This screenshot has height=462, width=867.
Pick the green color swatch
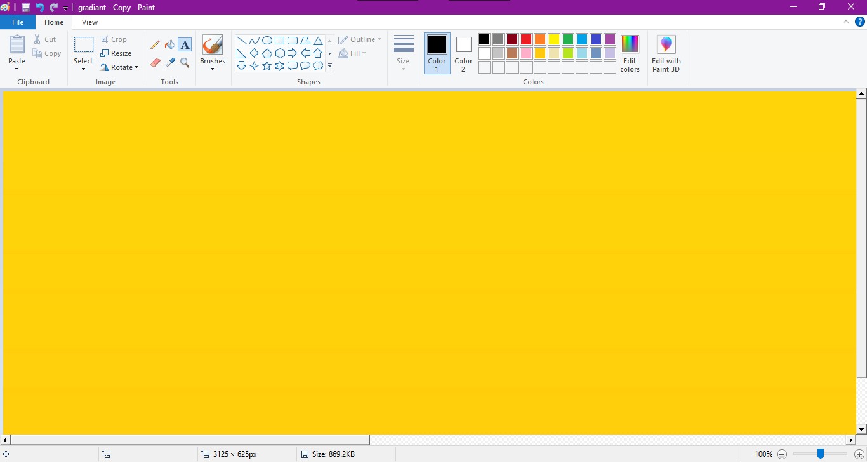pyautogui.click(x=568, y=39)
